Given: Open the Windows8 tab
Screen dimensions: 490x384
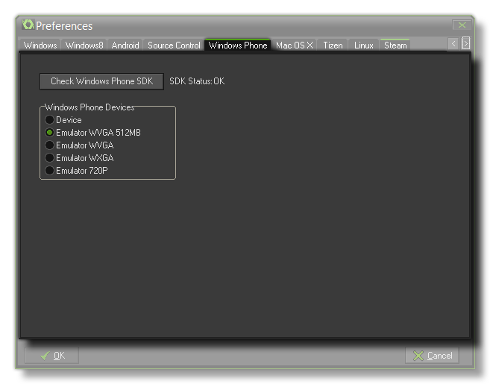Looking at the screenshot, I should (84, 45).
